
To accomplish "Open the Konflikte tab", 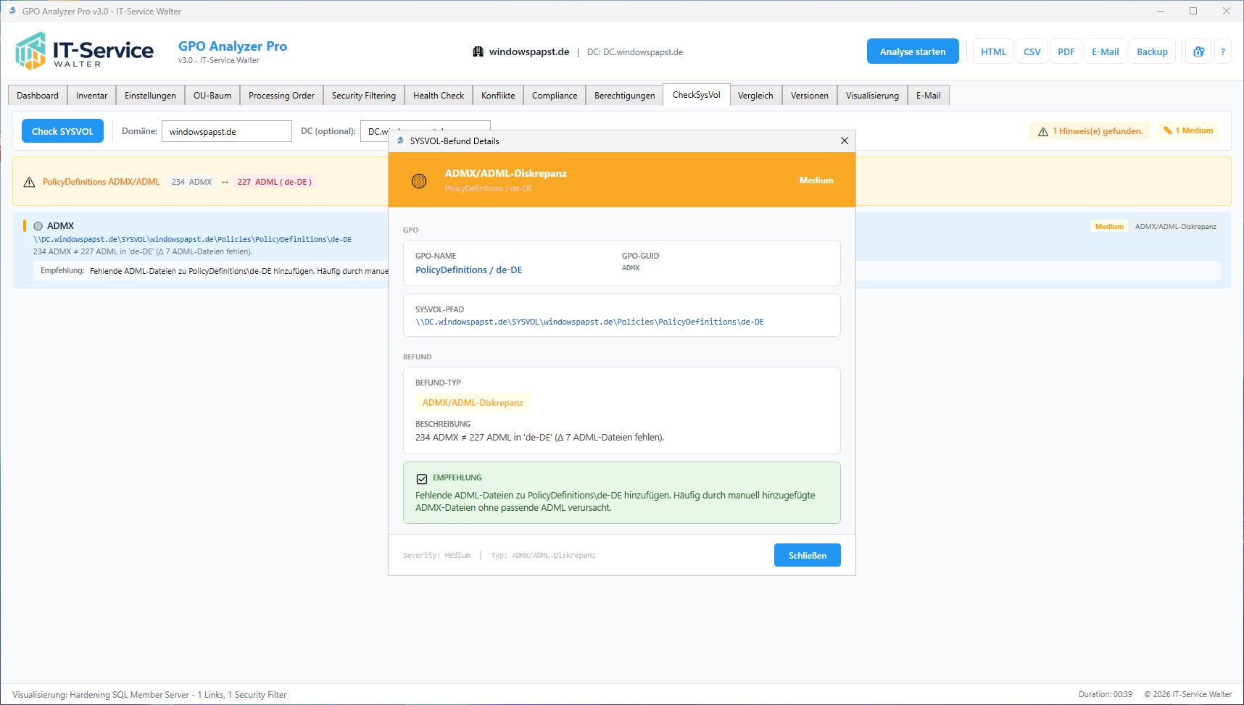I will point(497,95).
